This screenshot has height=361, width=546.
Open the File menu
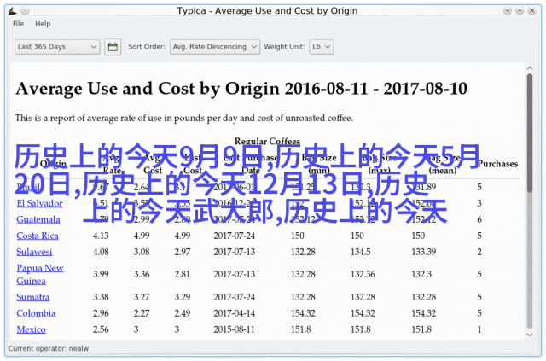[19, 24]
